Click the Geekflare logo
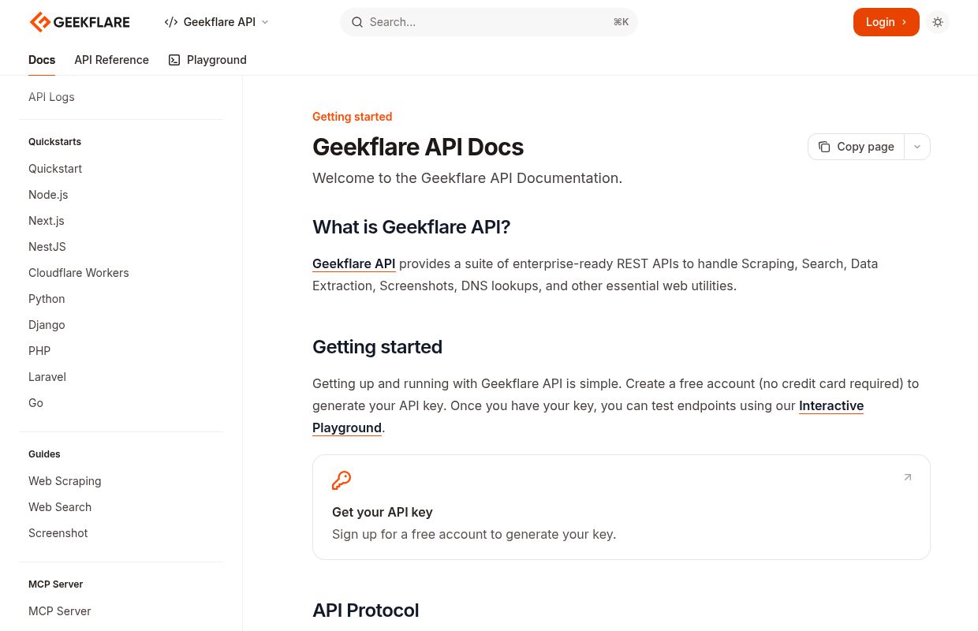Viewport: 978px width, 631px height. click(80, 22)
